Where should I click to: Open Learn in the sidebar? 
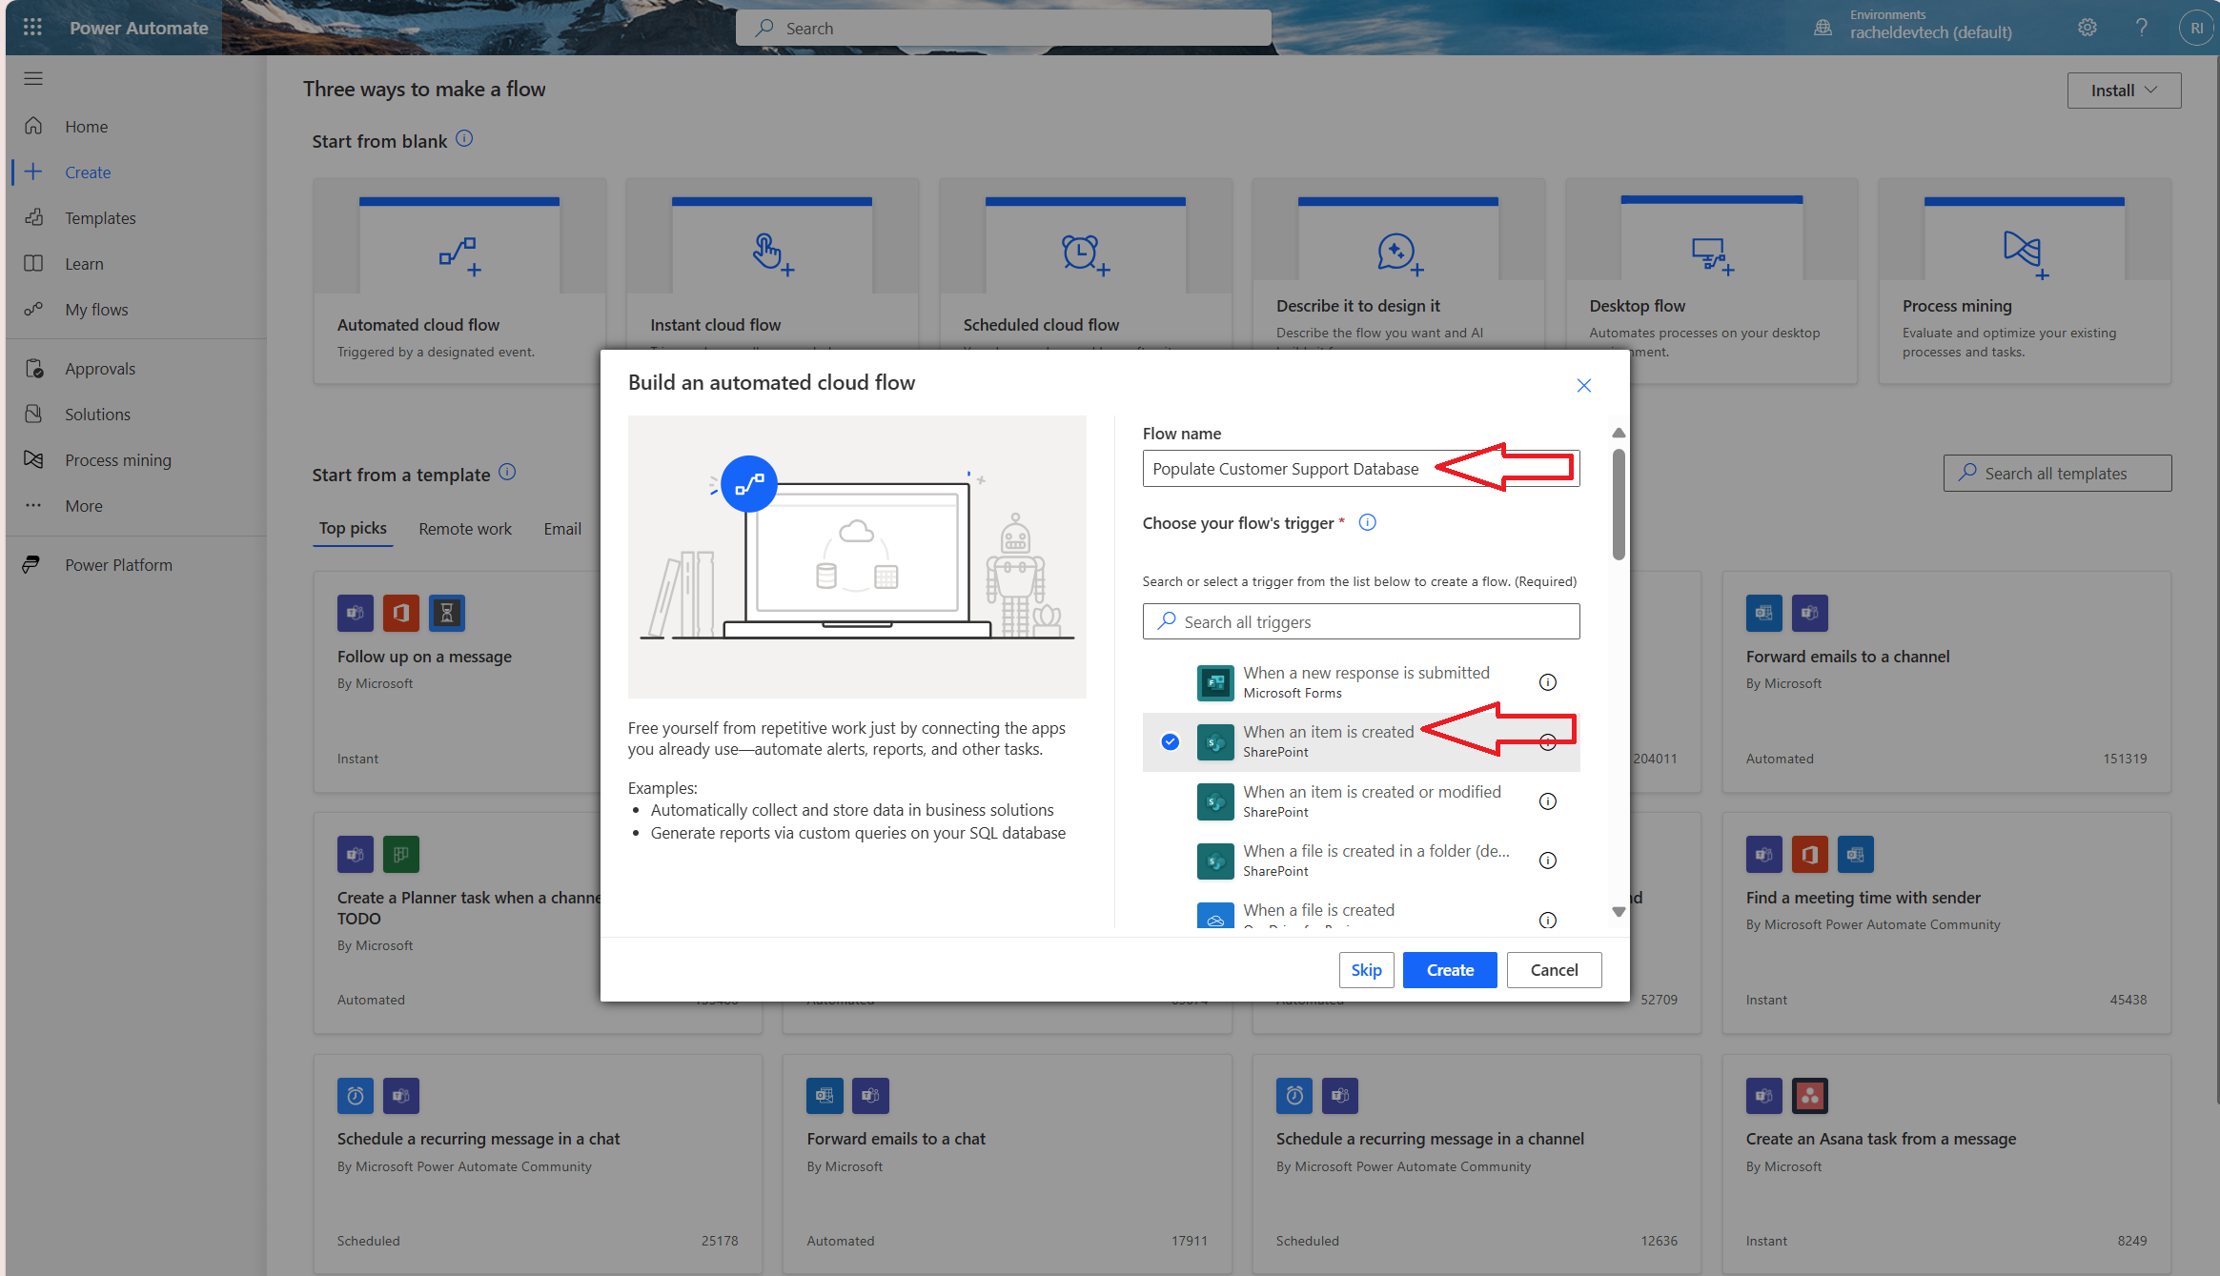(x=84, y=263)
